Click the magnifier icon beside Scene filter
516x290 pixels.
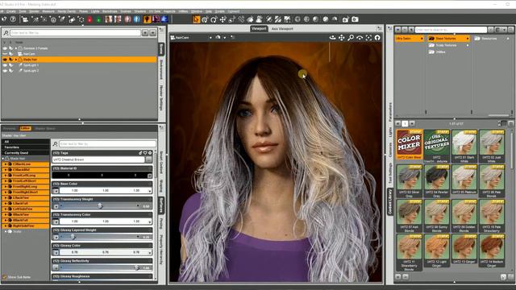(x=6, y=33)
